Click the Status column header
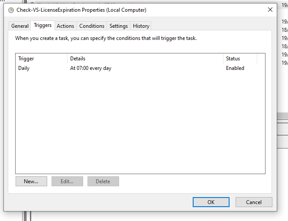This screenshot has width=288, height=221. click(240, 59)
